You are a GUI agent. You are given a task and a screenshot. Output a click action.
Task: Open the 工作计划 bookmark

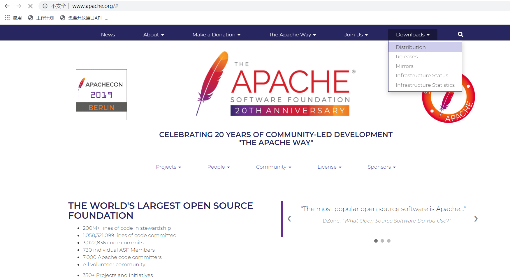pos(41,18)
